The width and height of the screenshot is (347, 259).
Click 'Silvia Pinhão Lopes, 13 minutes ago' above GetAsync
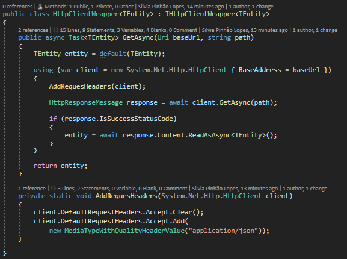coord(245,30)
